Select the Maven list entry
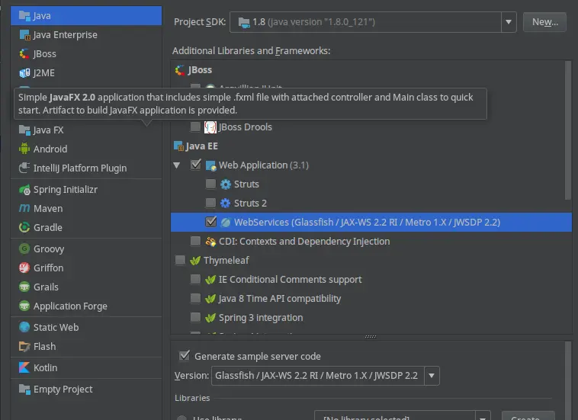 click(86, 209)
